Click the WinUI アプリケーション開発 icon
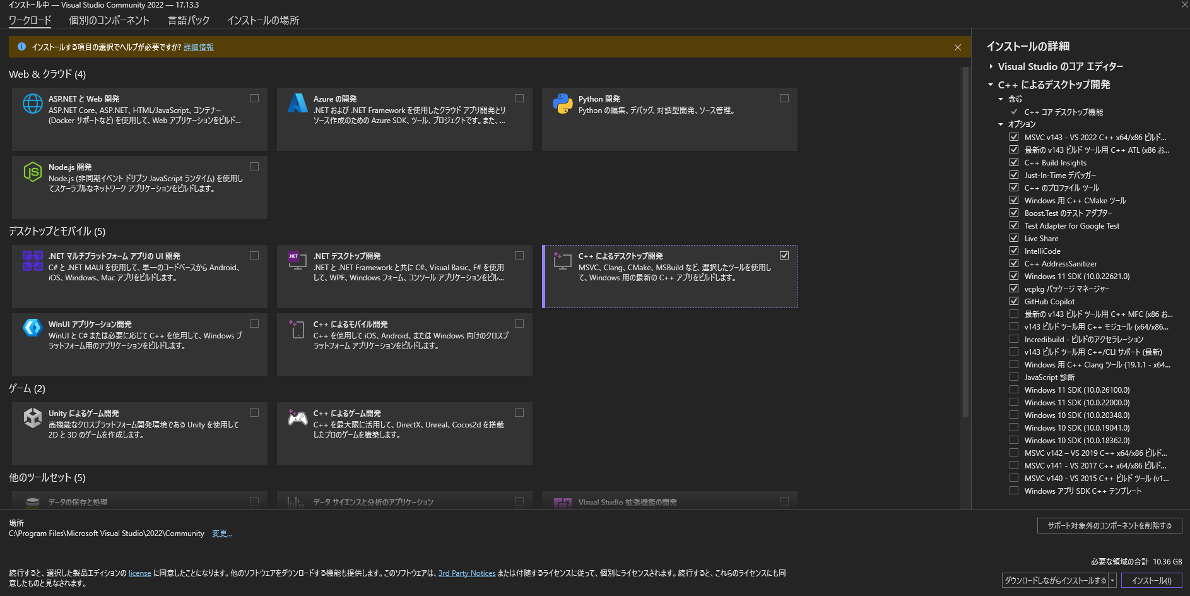The width and height of the screenshot is (1190, 596). (x=32, y=329)
